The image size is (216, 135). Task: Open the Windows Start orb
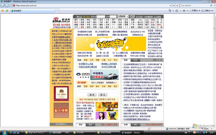[4, 132]
